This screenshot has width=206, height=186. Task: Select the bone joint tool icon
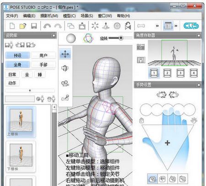point(65,98)
